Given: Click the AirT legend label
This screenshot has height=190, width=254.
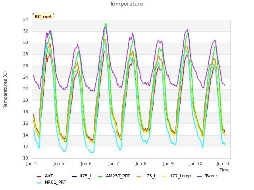Looking at the screenshot, I should click(49, 176).
